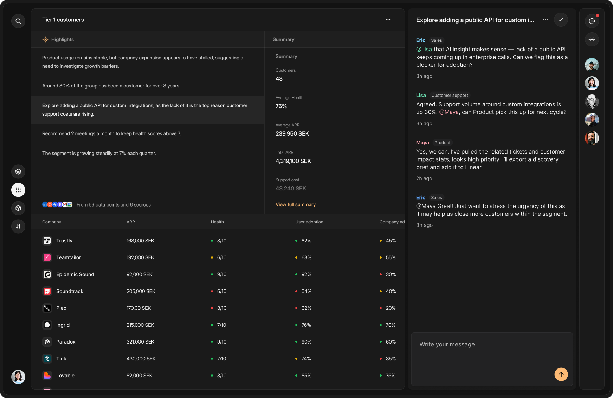613x398 pixels.
Task: Mark thread resolved with checkmark button
Action: (x=561, y=20)
